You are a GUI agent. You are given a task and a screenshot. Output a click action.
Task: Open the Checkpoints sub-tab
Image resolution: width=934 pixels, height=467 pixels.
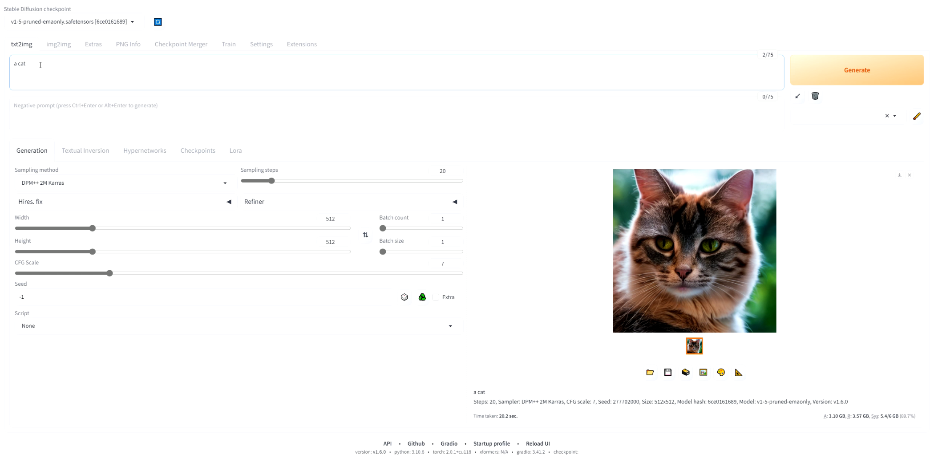click(198, 150)
